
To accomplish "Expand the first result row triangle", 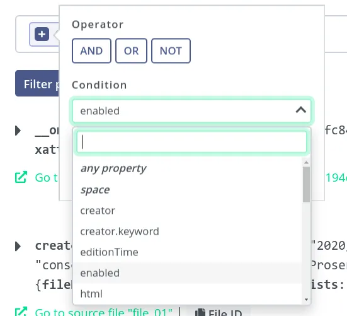I will click(18, 131).
